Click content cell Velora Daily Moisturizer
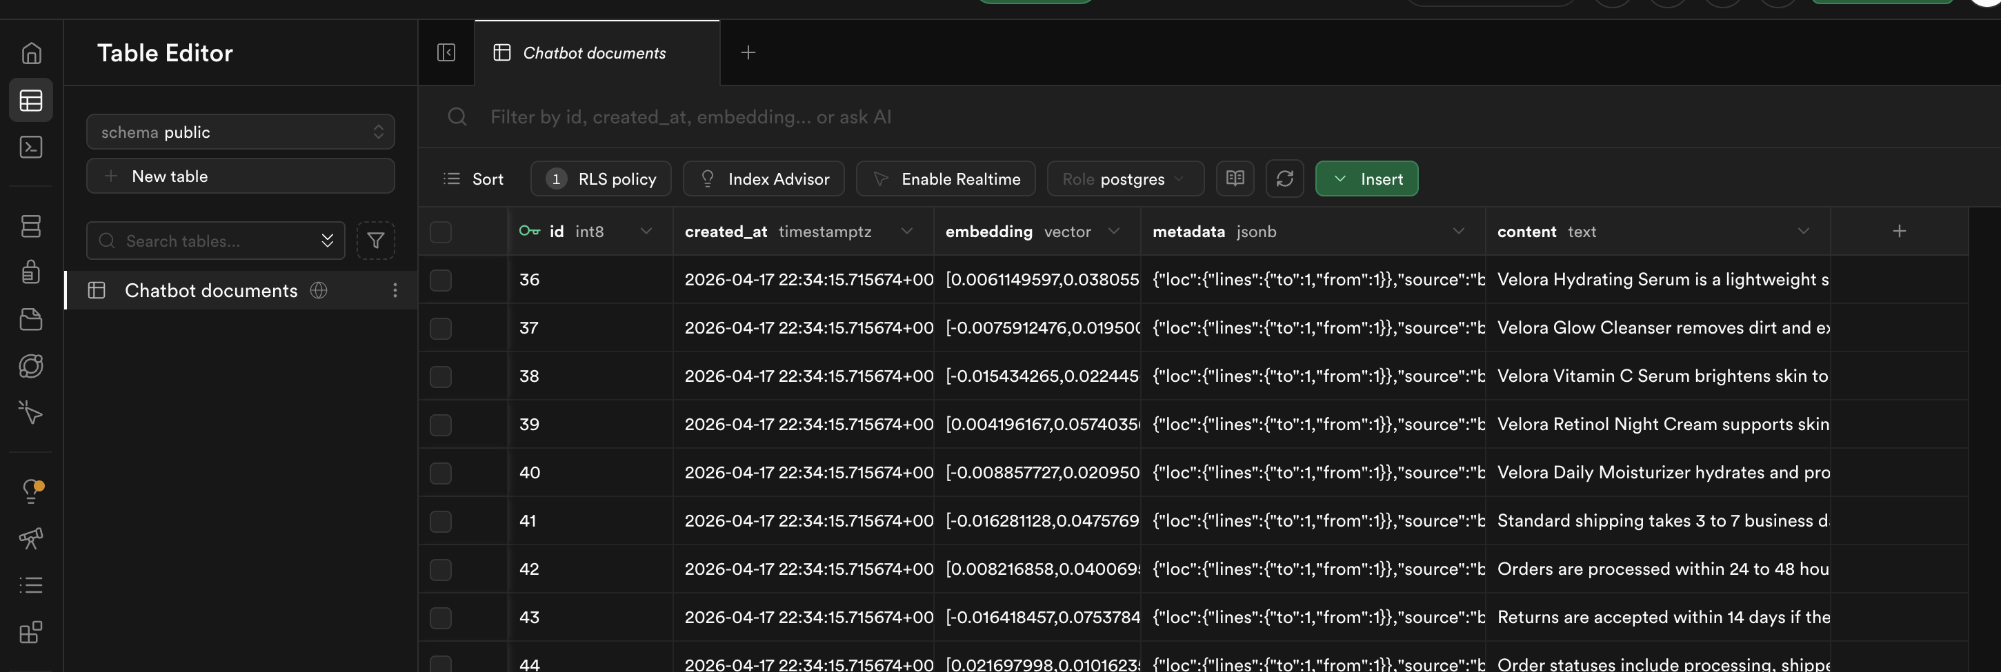 (x=1657, y=472)
